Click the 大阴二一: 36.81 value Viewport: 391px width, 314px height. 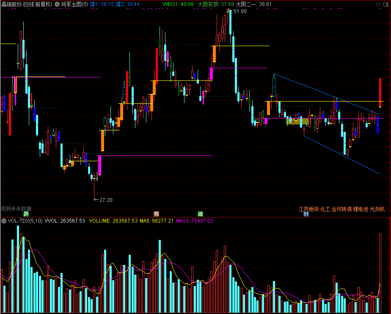click(253, 4)
